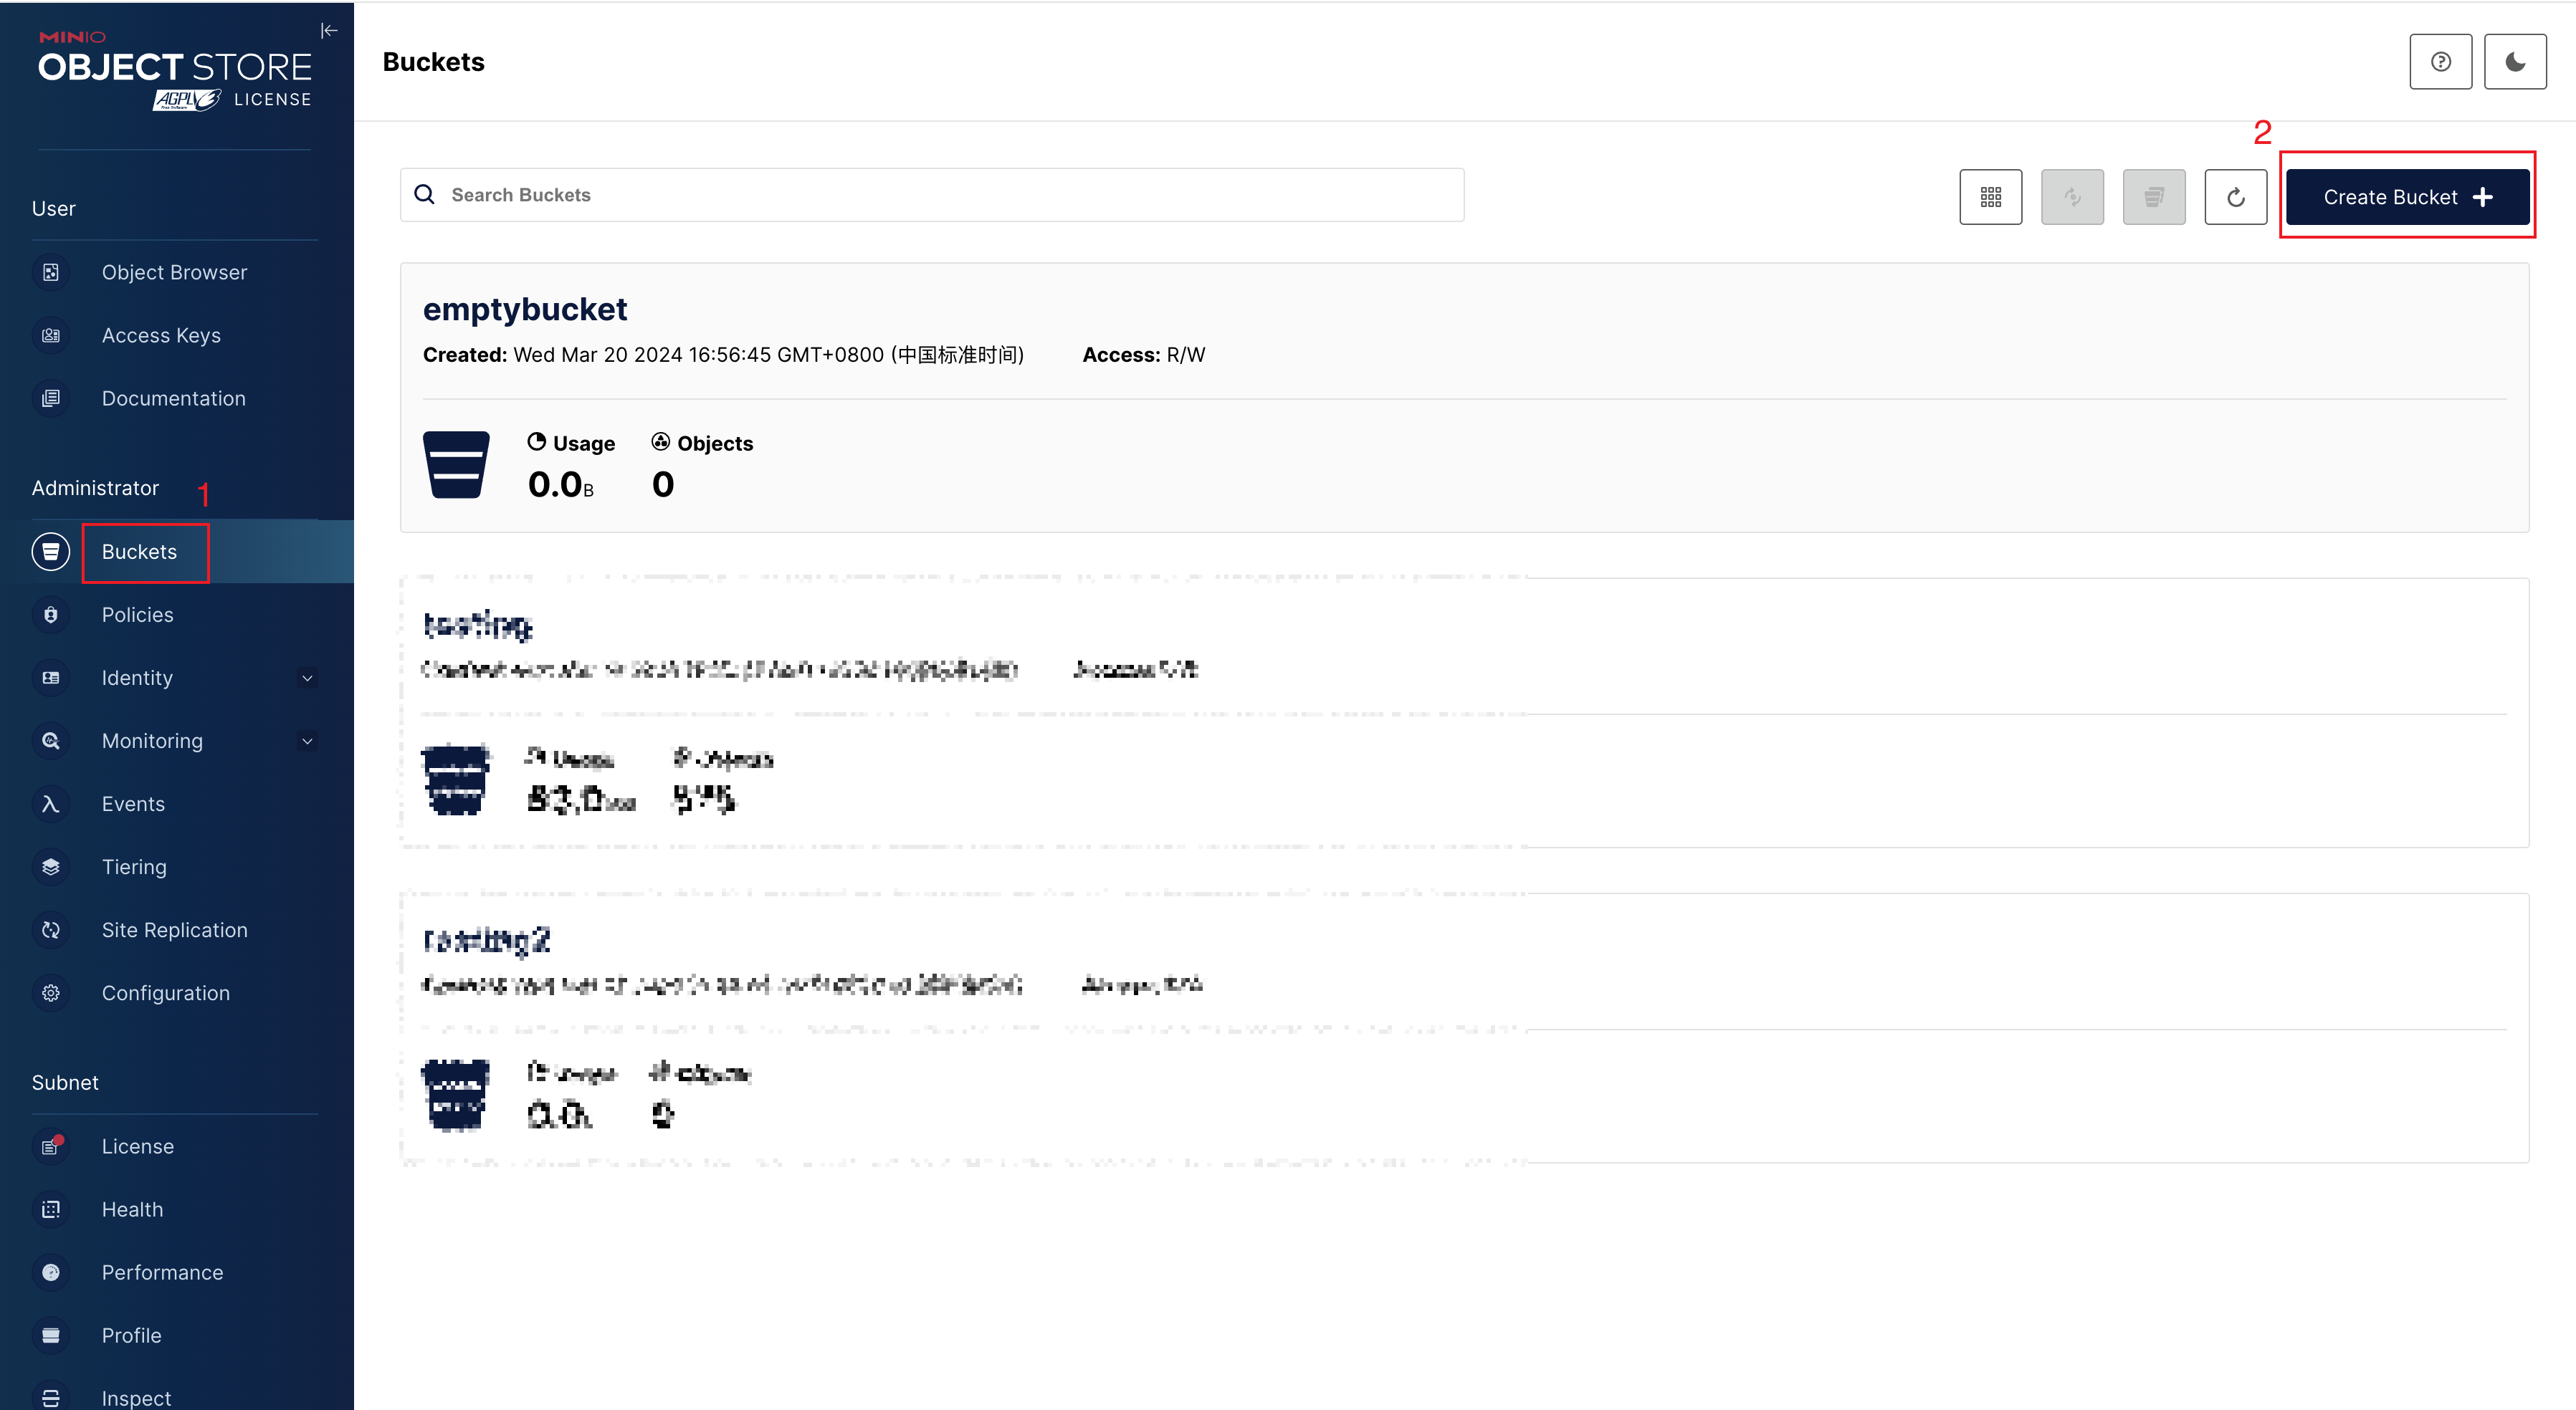Viewport: 2576px width, 1410px height.
Task: Click the Search Buckets input field
Action: click(932, 195)
